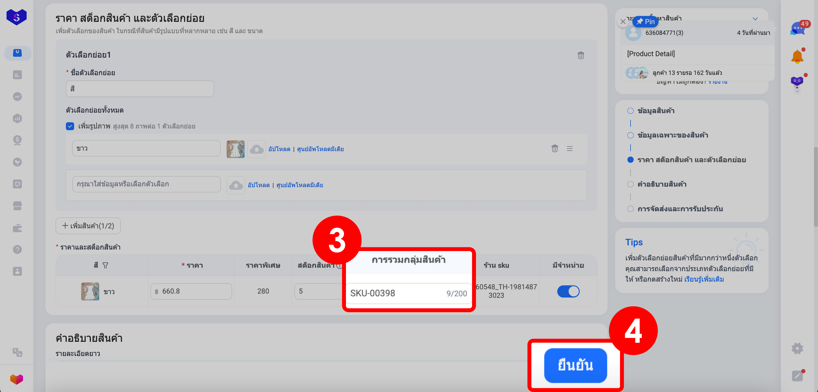Screen dimensions: 818x392
Task: Collapse the top-right panel chevron
Action: point(755,19)
